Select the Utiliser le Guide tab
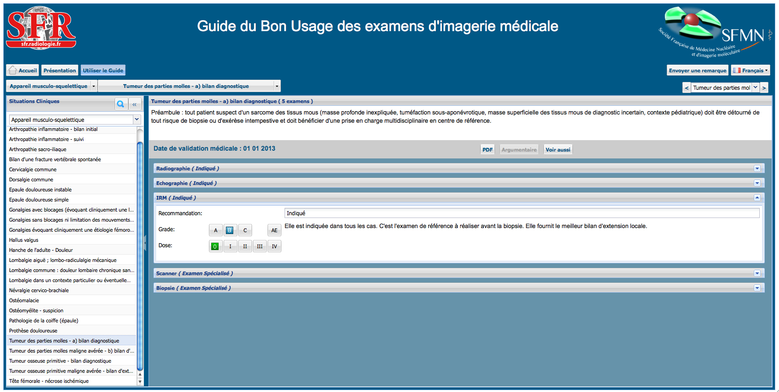The image size is (779, 392). pos(103,71)
